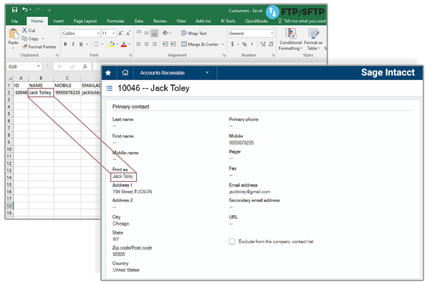Screen dimensions: 428x285
Task: Check Exclude from the company contact list
Action: tap(232, 241)
